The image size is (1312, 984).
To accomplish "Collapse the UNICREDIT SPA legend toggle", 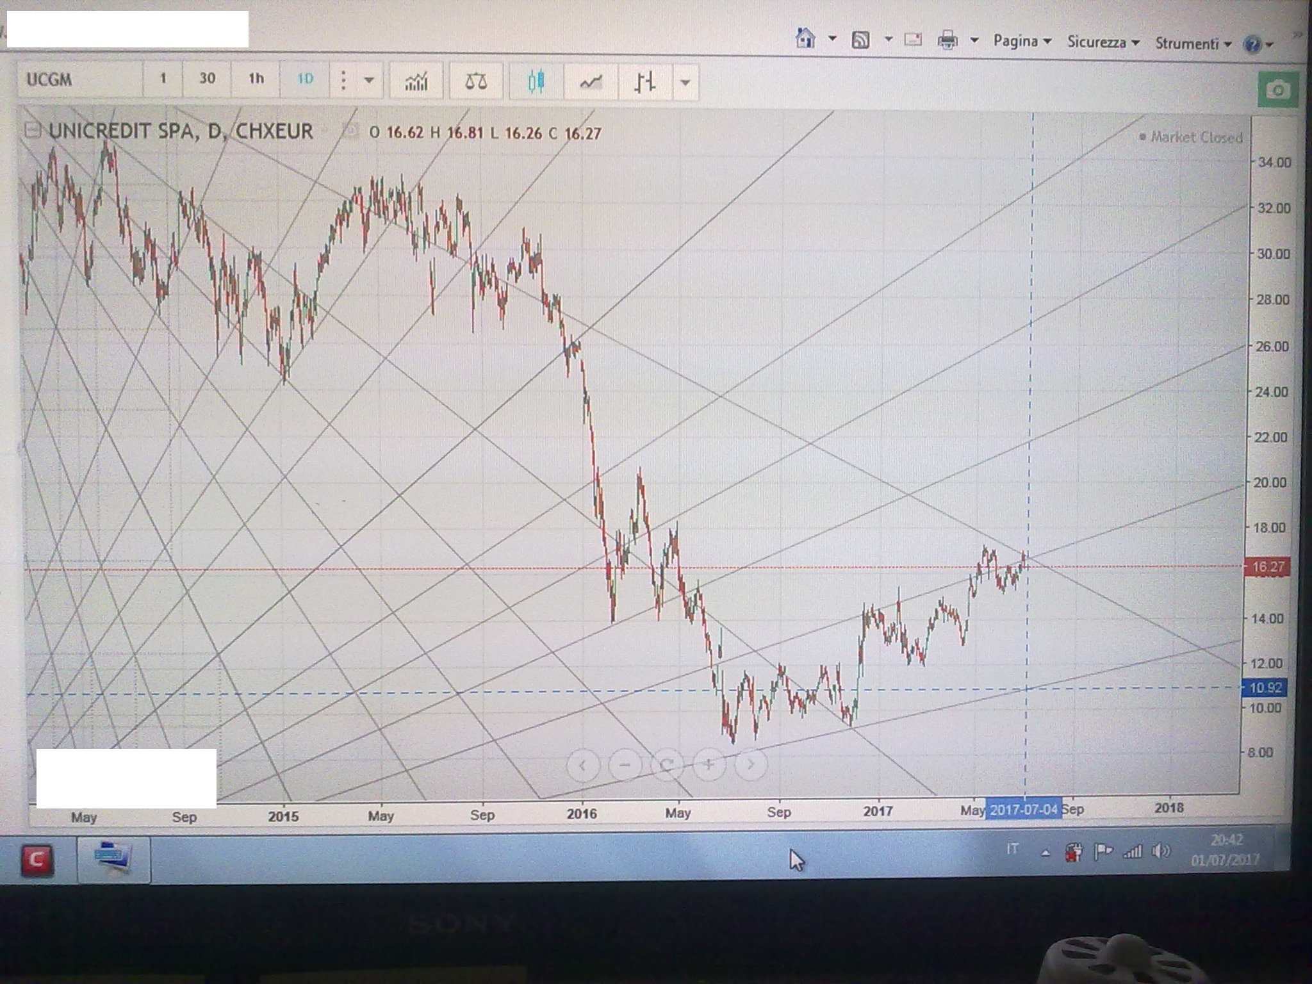I will (x=32, y=131).
